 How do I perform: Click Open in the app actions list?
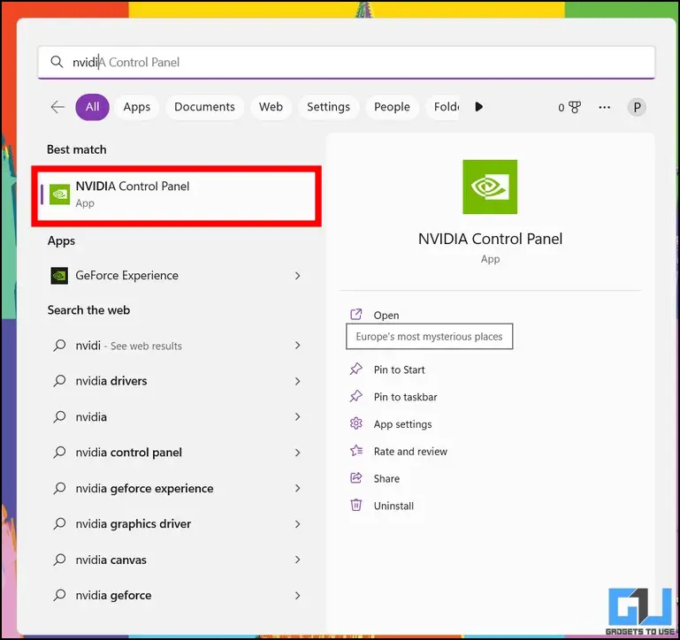tap(386, 316)
